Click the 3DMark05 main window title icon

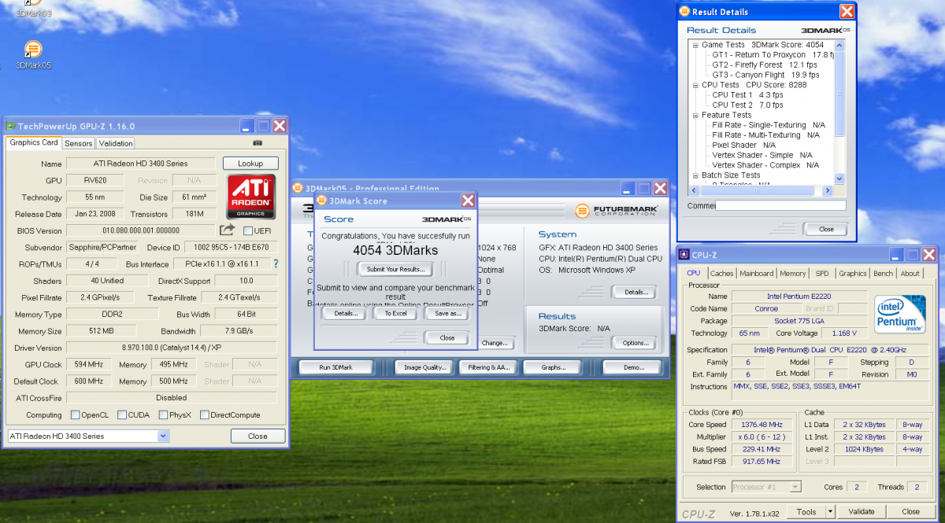(x=298, y=188)
